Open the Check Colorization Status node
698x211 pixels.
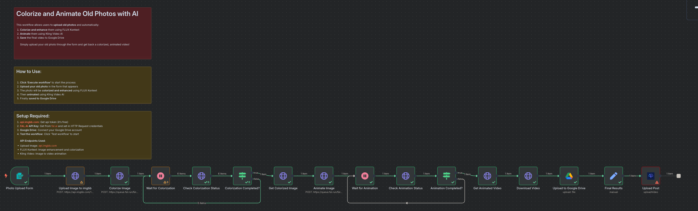click(x=201, y=176)
